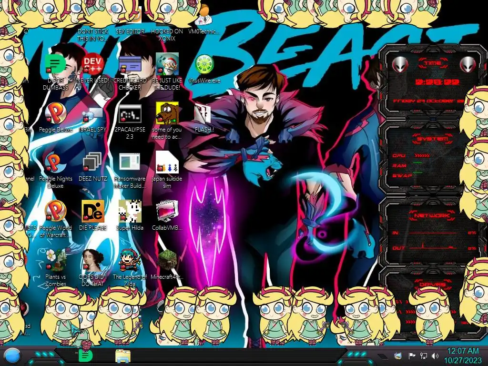The height and width of the screenshot is (366, 488).
Task: Open the D FOR DUMBASS desktop shortcut
Action: point(55,64)
